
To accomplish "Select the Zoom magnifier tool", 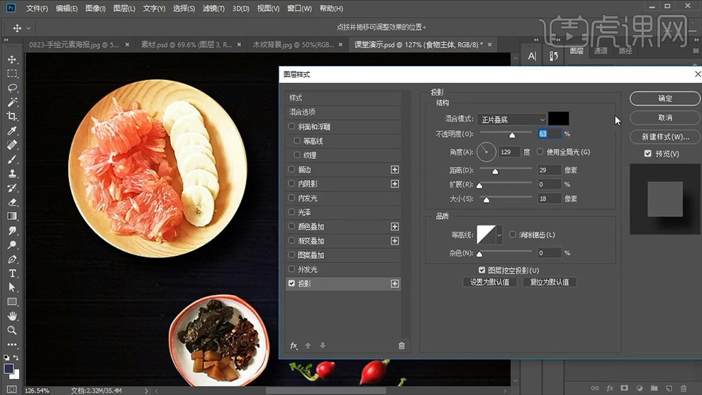I will (12, 330).
